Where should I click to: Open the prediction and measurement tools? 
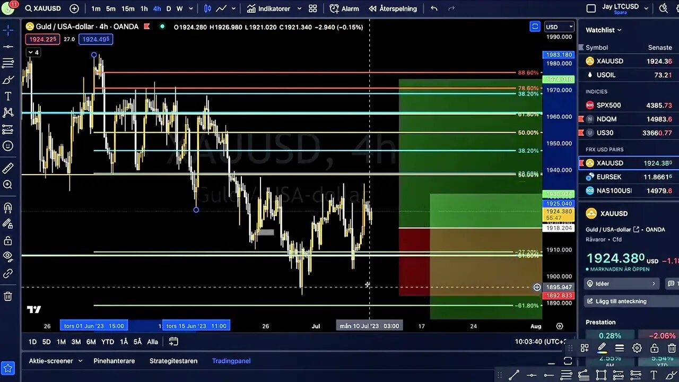pyautogui.click(x=8, y=129)
